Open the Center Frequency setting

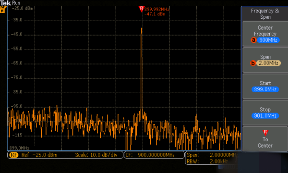tap(265, 34)
